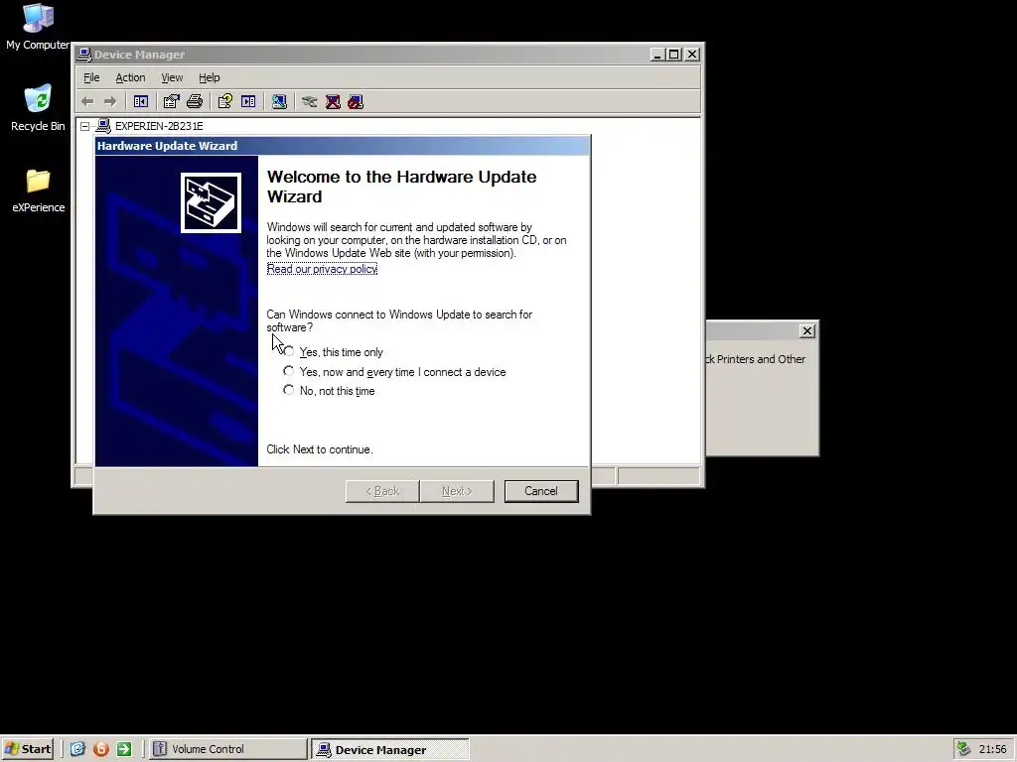Click the EXPERIEN-2B231E tree label
1017x762 pixels.
[159, 126]
